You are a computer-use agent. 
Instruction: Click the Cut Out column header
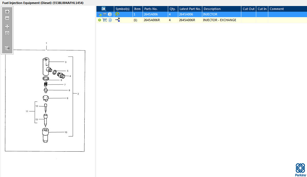(249, 9)
